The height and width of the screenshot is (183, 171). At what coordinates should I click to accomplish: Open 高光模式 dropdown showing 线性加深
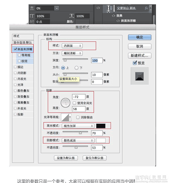point(78,126)
